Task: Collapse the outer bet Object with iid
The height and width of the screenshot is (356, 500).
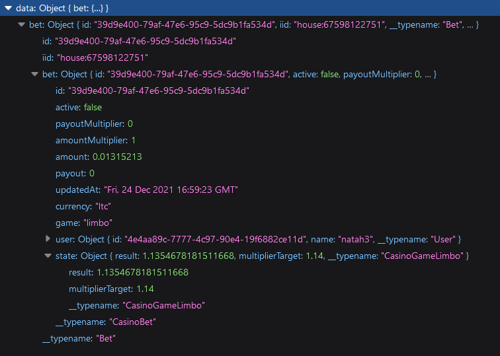Action: (x=21, y=24)
